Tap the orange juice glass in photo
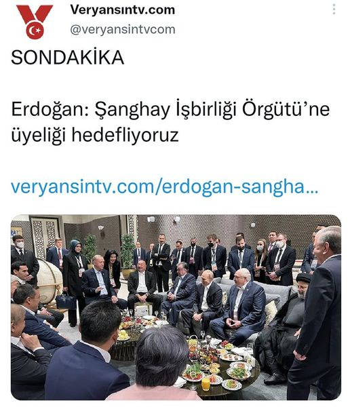This screenshot has width=352, height=407. (x=206, y=384)
